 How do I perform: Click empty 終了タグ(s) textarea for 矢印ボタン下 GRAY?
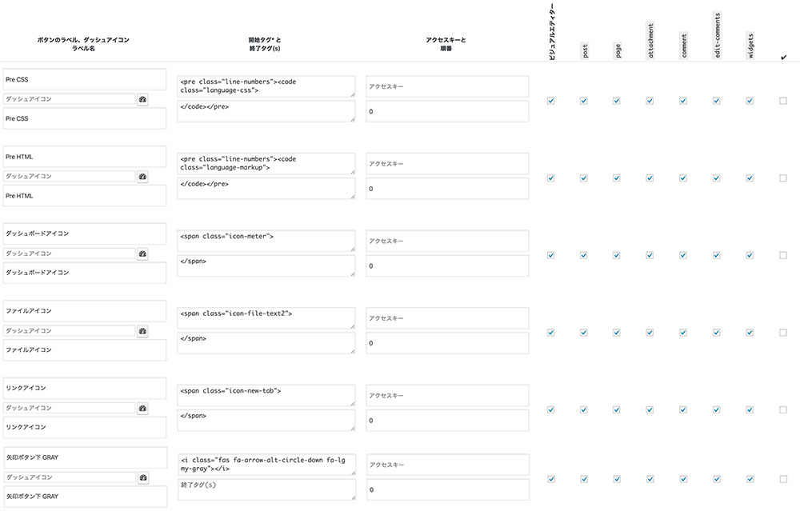[266, 489]
